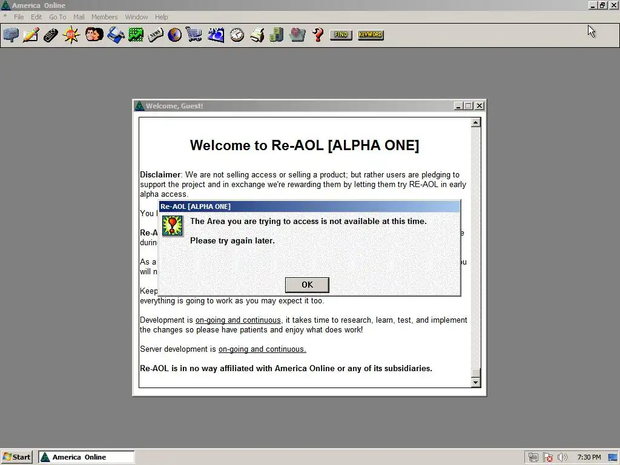Open Channels via the remote control icon

click(x=51, y=35)
